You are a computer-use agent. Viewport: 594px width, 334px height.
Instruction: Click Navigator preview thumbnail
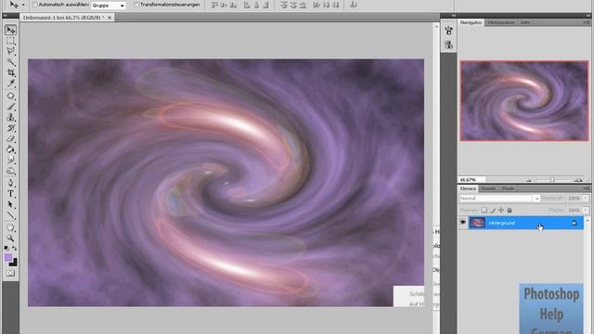[524, 101]
